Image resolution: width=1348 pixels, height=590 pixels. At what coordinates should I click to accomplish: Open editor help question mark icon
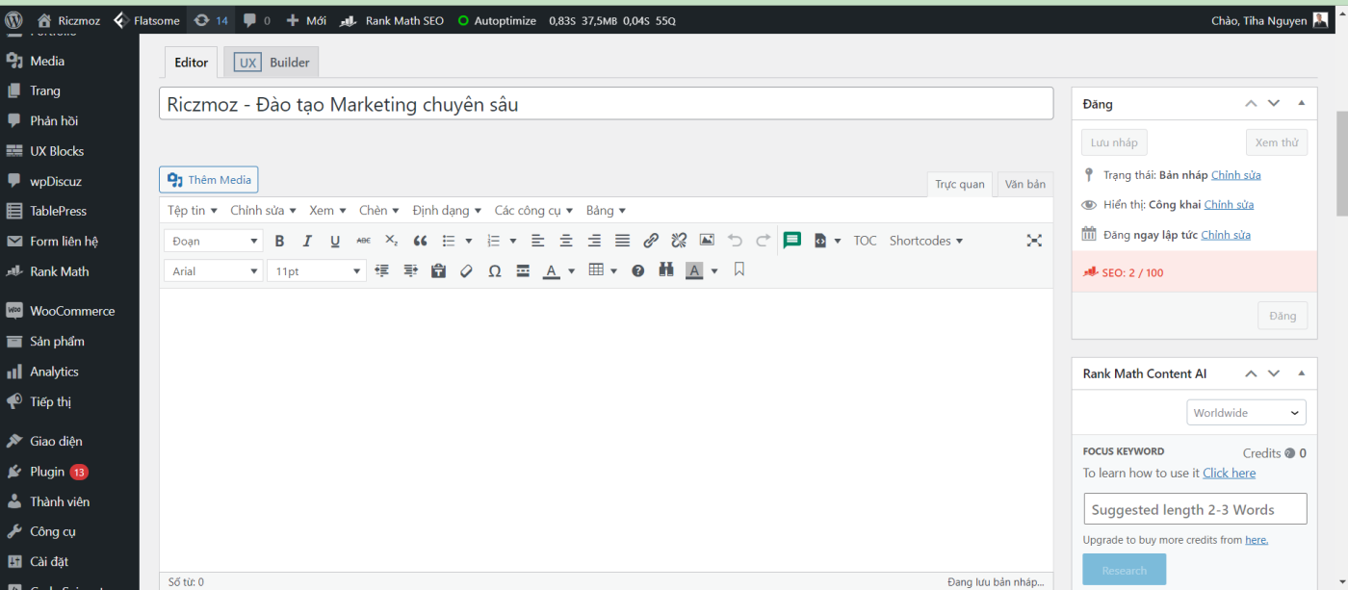coord(637,271)
